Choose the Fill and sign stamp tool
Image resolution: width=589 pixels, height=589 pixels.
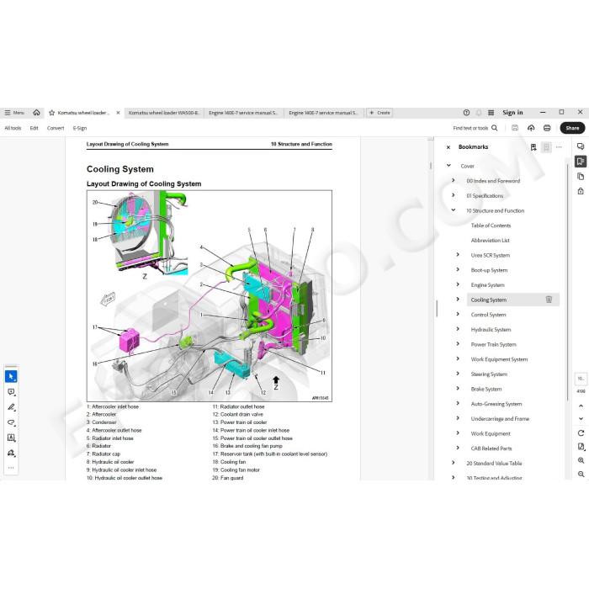coord(11,453)
